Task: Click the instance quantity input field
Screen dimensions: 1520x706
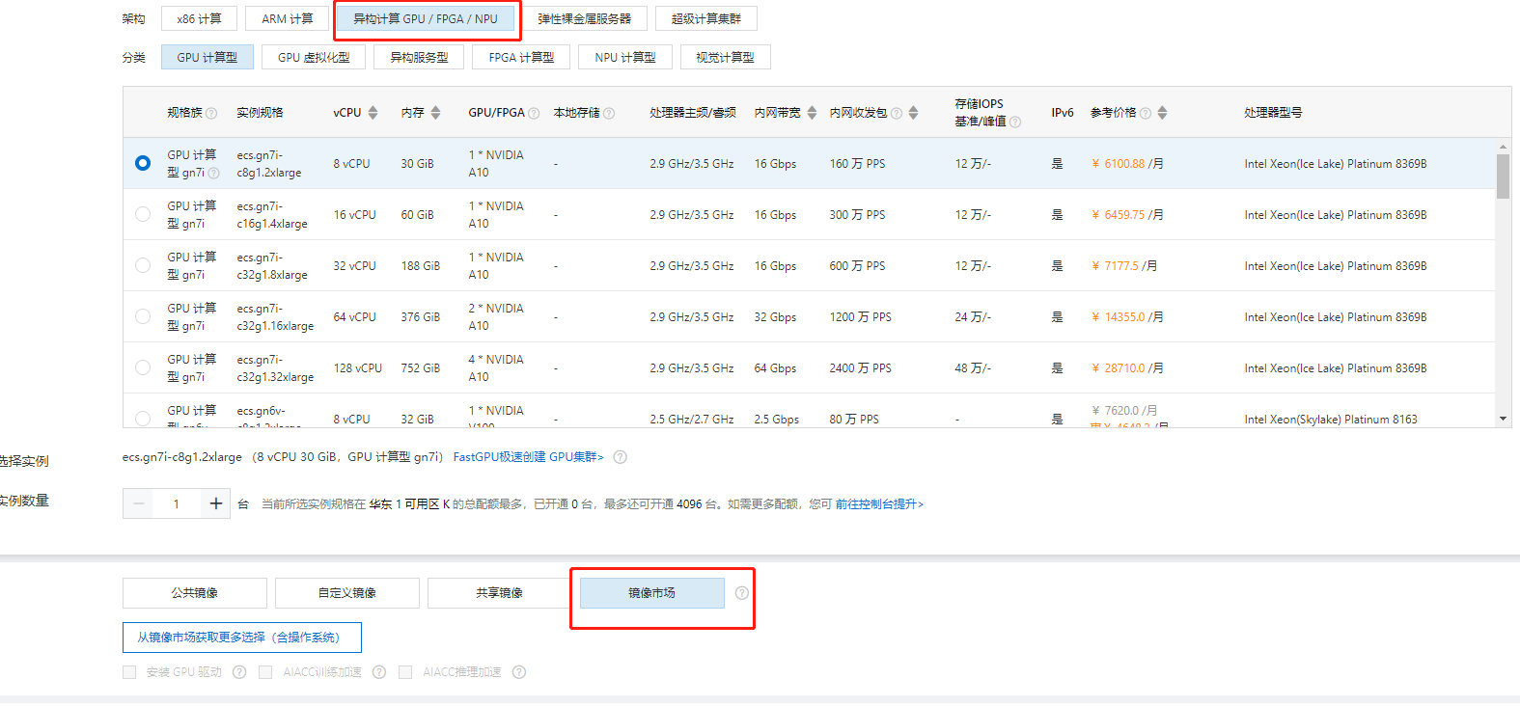Action: click(177, 503)
